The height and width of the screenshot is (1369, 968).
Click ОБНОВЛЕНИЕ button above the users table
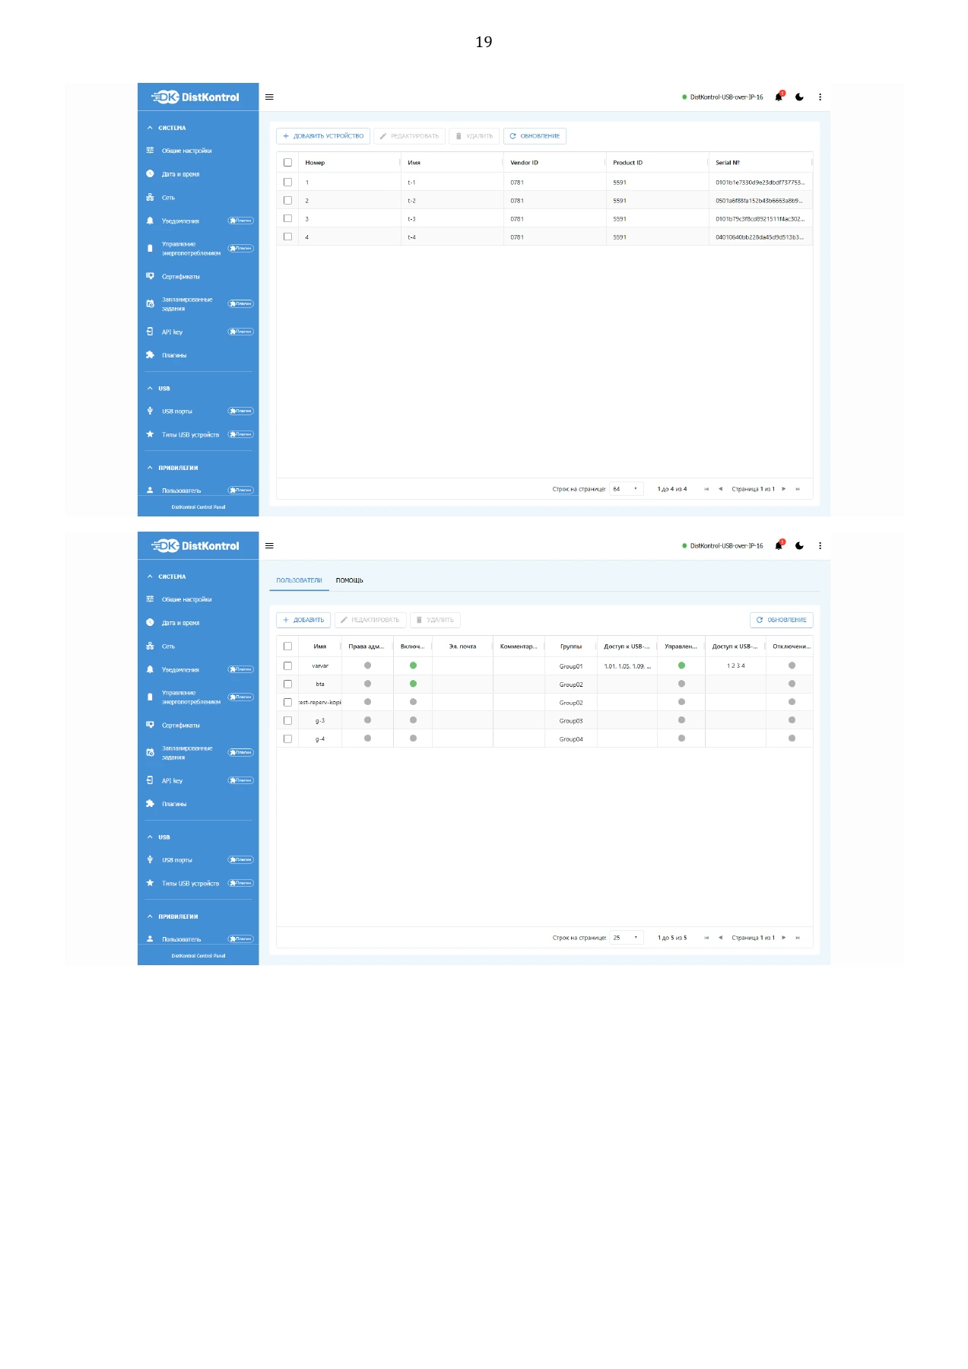[782, 620]
